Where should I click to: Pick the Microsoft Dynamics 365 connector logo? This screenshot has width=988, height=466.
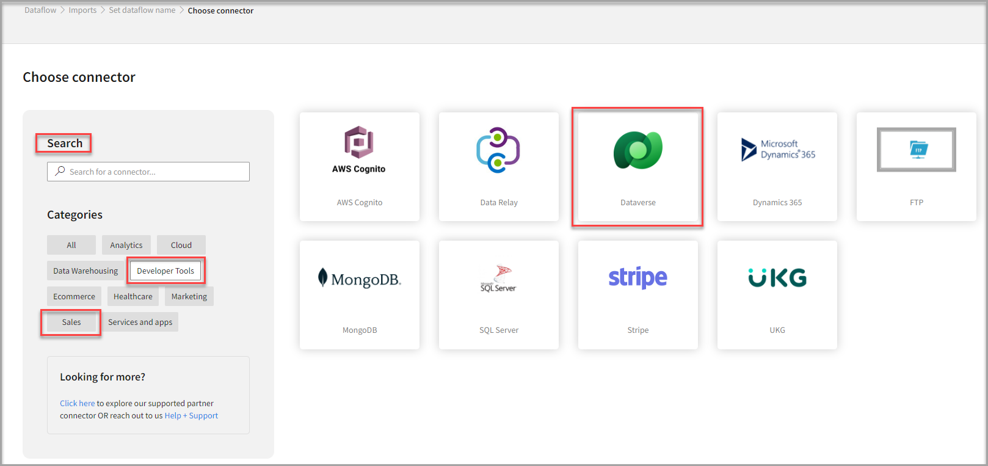tap(777, 150)
